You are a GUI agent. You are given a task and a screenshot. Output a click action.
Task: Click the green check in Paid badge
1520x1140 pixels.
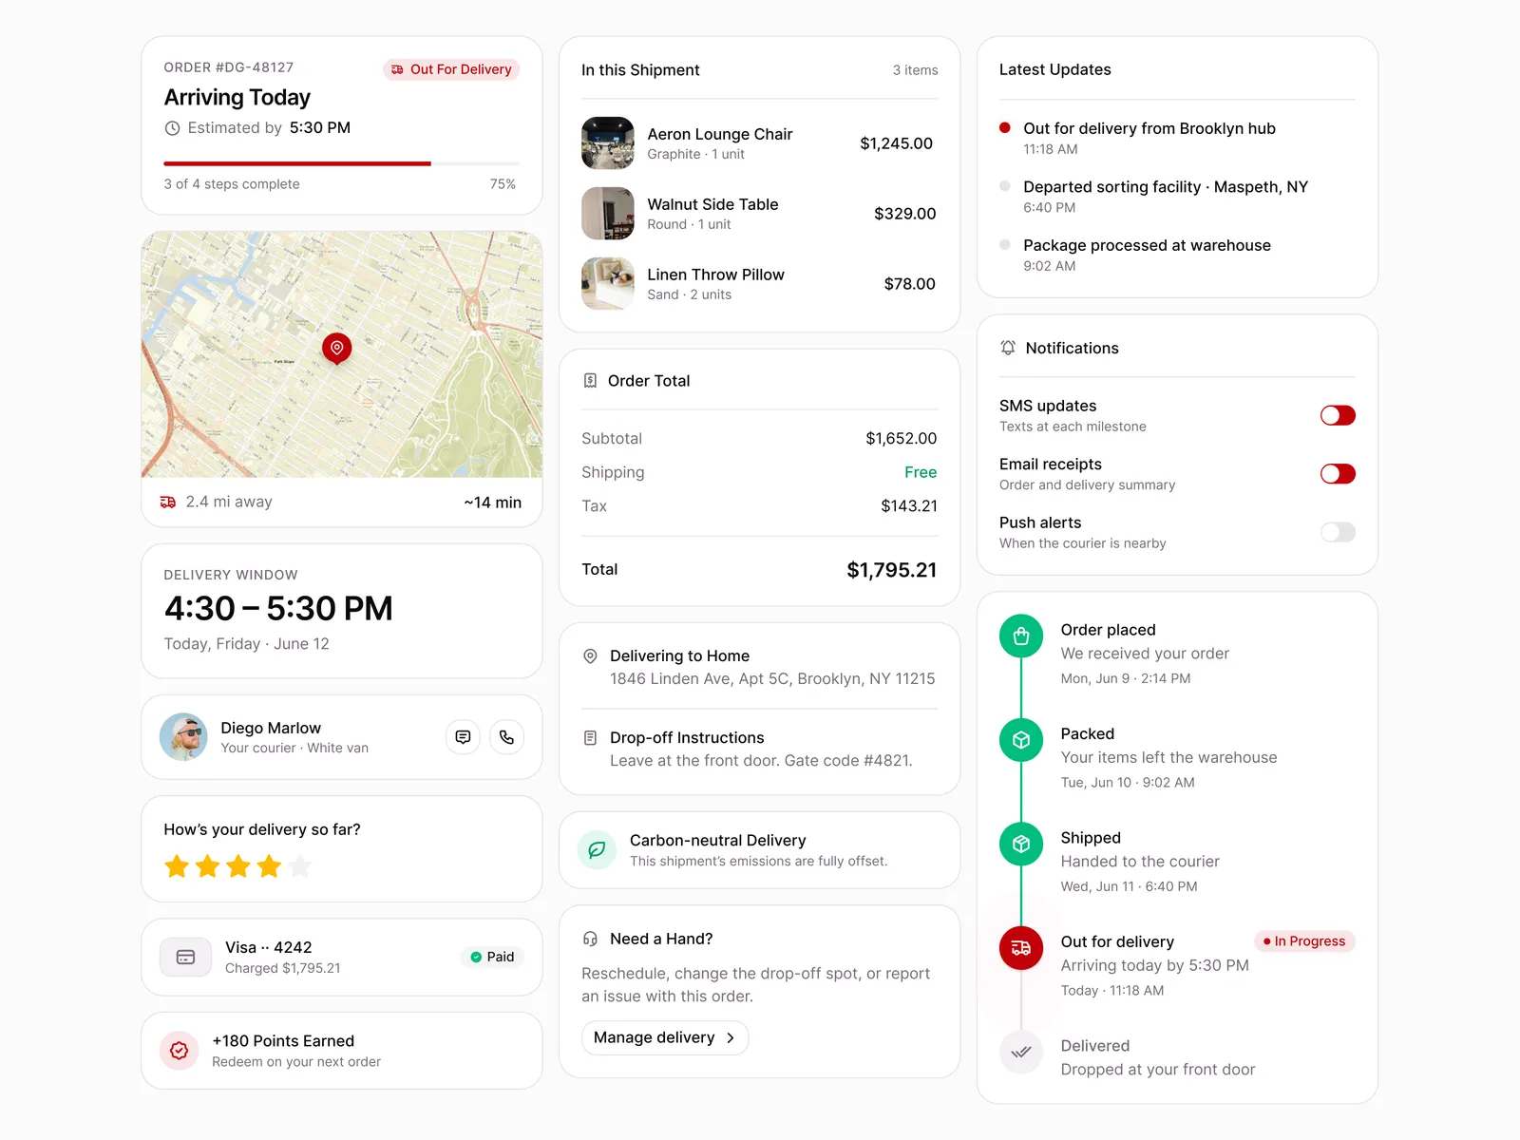[x=476, y=958]
